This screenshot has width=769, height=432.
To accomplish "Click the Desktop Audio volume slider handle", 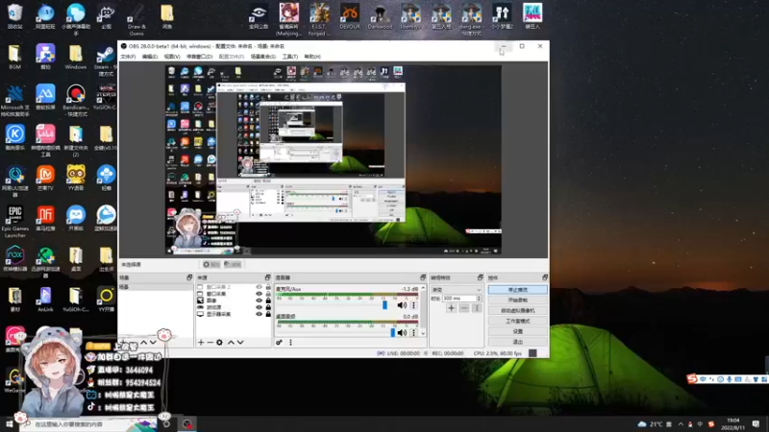I will [x=392, y=332].
